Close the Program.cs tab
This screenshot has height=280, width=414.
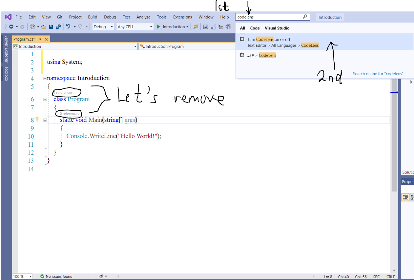pyautogui.click(x=46, y=39)
